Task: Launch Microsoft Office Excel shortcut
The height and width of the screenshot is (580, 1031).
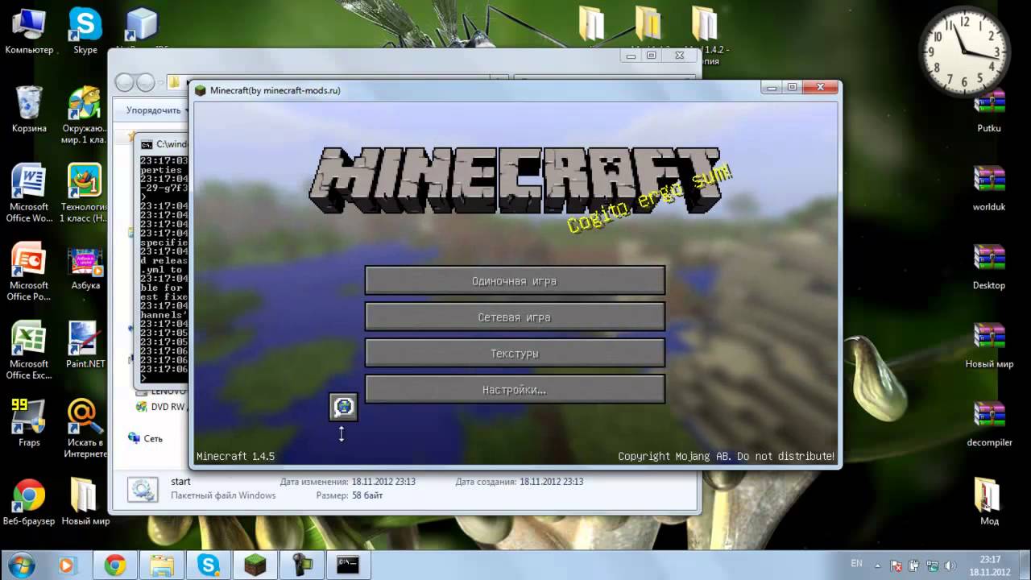Action: 29,350
